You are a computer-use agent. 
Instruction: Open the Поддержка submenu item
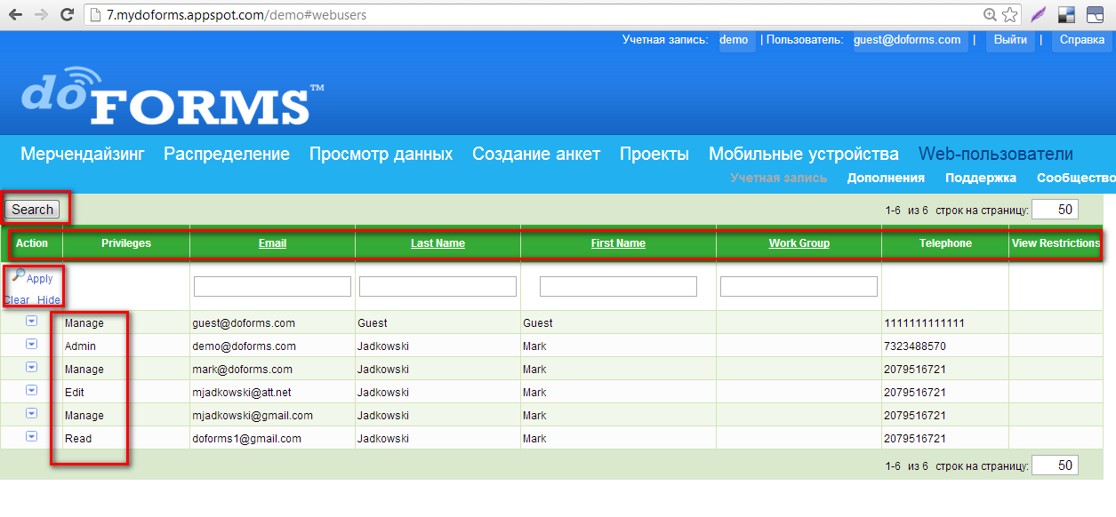point(980,178)
